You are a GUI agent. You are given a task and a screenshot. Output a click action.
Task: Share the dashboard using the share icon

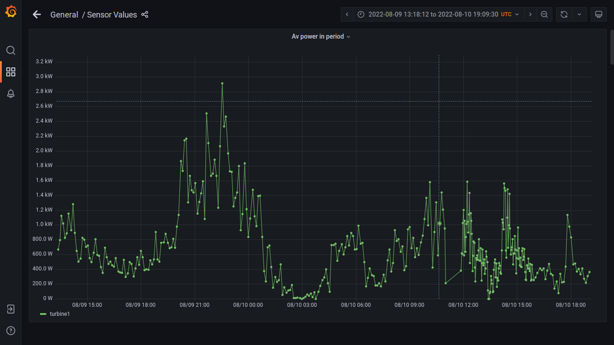point(145,14)
